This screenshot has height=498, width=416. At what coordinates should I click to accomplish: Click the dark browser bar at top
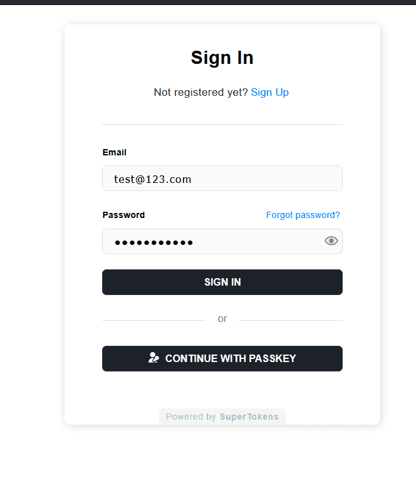pos(208,3)
